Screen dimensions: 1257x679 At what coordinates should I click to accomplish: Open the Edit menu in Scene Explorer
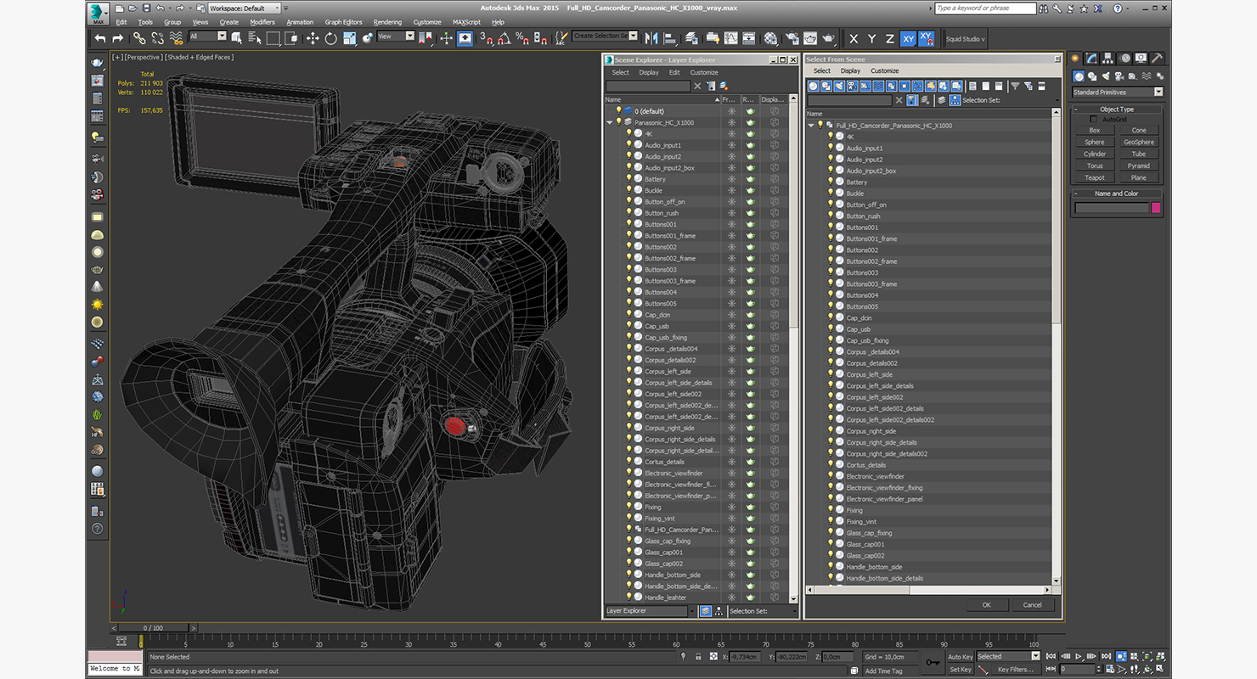pyautogui.click(x=674, y=72)
